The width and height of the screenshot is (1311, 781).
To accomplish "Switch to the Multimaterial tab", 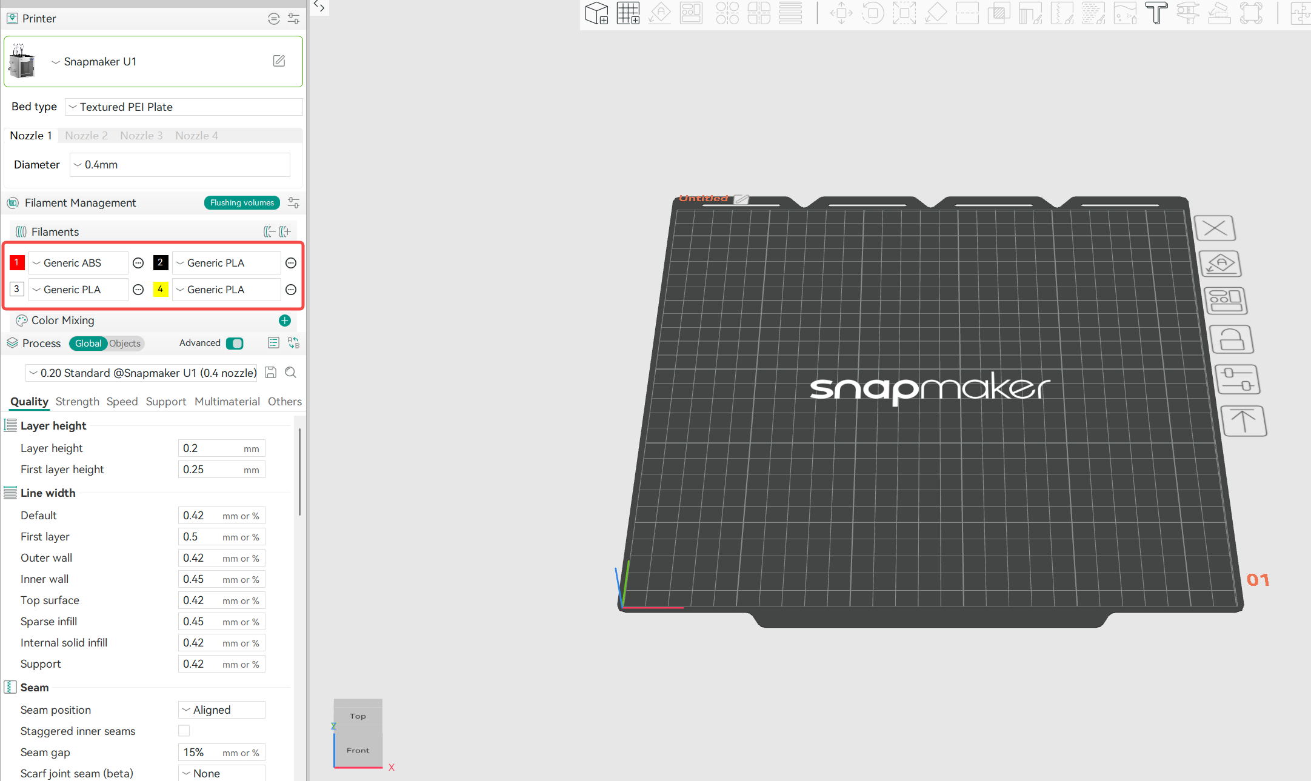I will click(x=227, y=402).
